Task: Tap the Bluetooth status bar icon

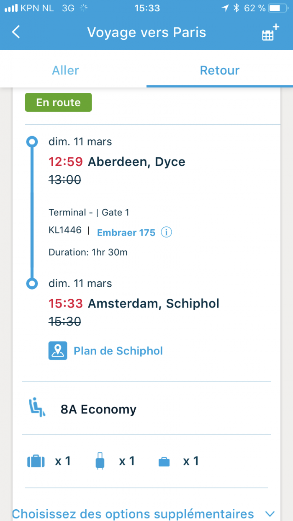Action: (x=236, y=8)
